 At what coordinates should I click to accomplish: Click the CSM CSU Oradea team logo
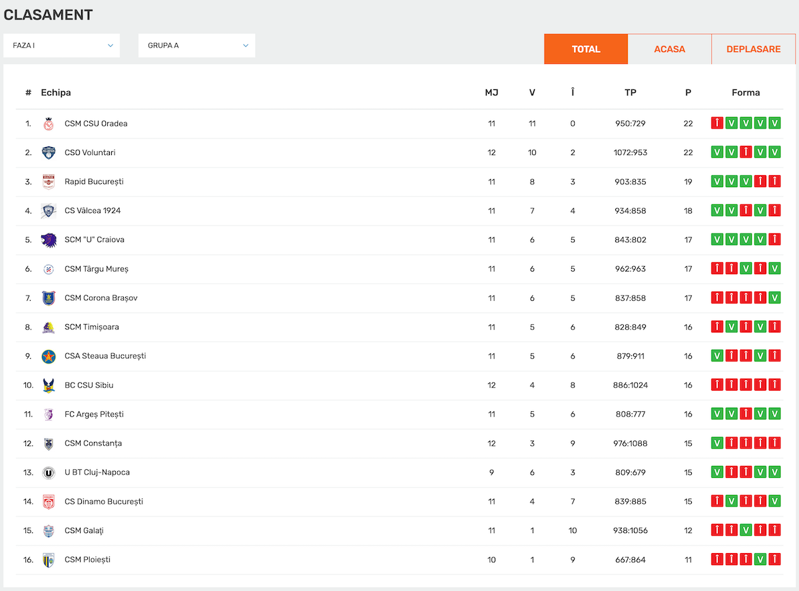point(49,124)
